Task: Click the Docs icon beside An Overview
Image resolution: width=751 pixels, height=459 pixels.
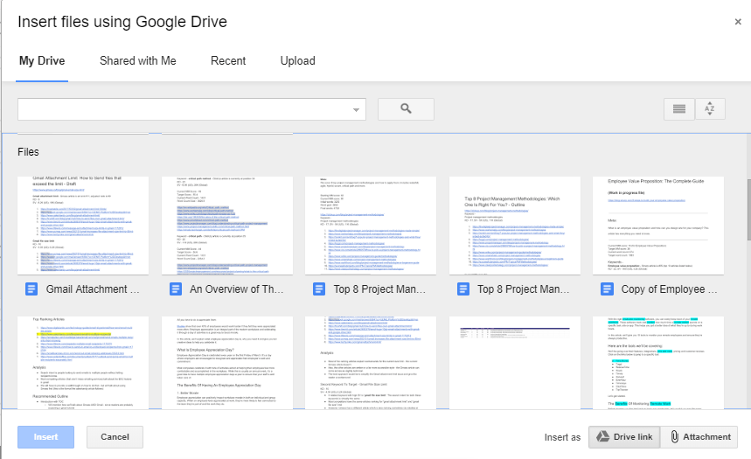Action: pyautogui.click(x=176, y=289)
